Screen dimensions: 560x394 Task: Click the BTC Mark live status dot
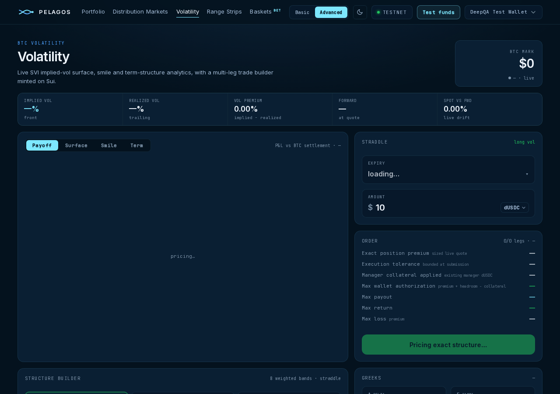(x=510, y=78)
